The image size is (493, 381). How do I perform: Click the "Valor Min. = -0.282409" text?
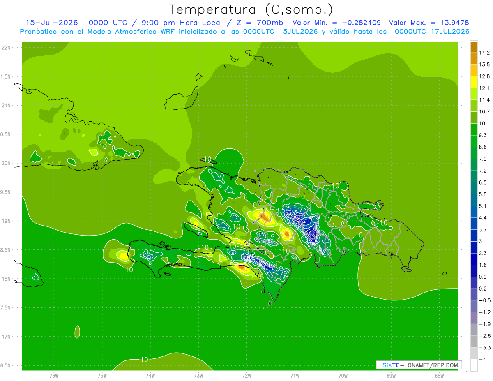336,23
